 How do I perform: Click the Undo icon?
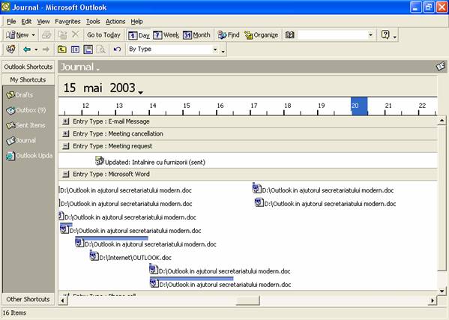(117, 49)
